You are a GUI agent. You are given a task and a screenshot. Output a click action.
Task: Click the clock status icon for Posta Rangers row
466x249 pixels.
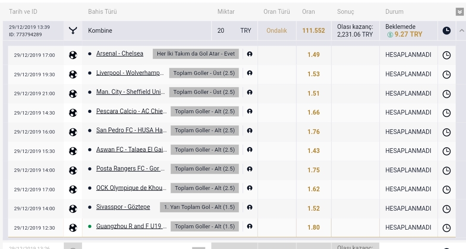click(447, 170)
